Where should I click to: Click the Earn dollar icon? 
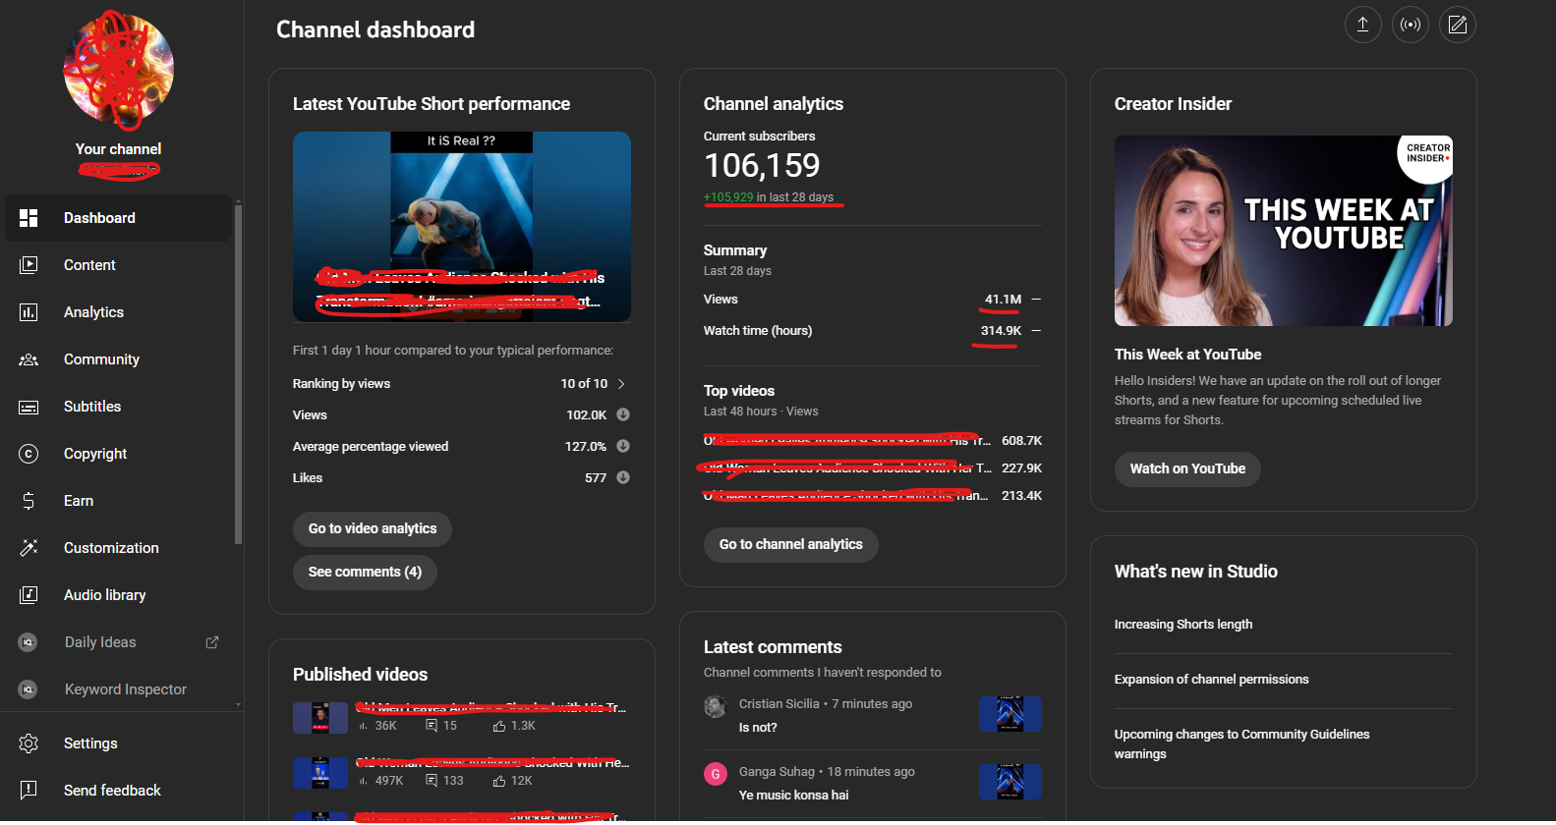[x=29, y=501]
